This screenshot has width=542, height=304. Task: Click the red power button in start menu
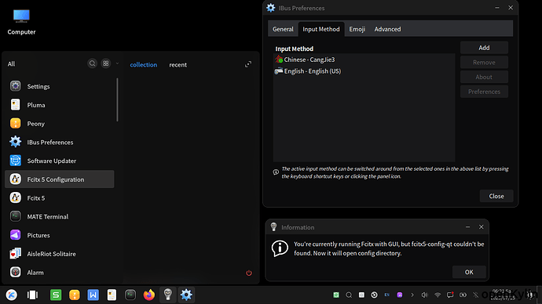point(249,273)
